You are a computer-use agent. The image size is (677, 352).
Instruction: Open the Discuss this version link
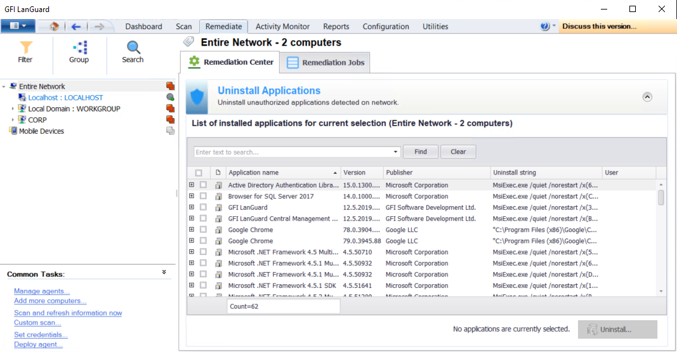(x=600, y=26)
